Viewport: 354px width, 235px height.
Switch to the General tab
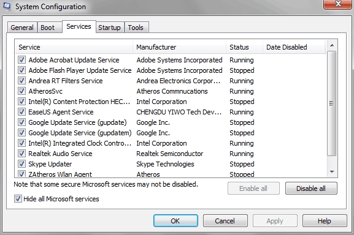point(22,28)
